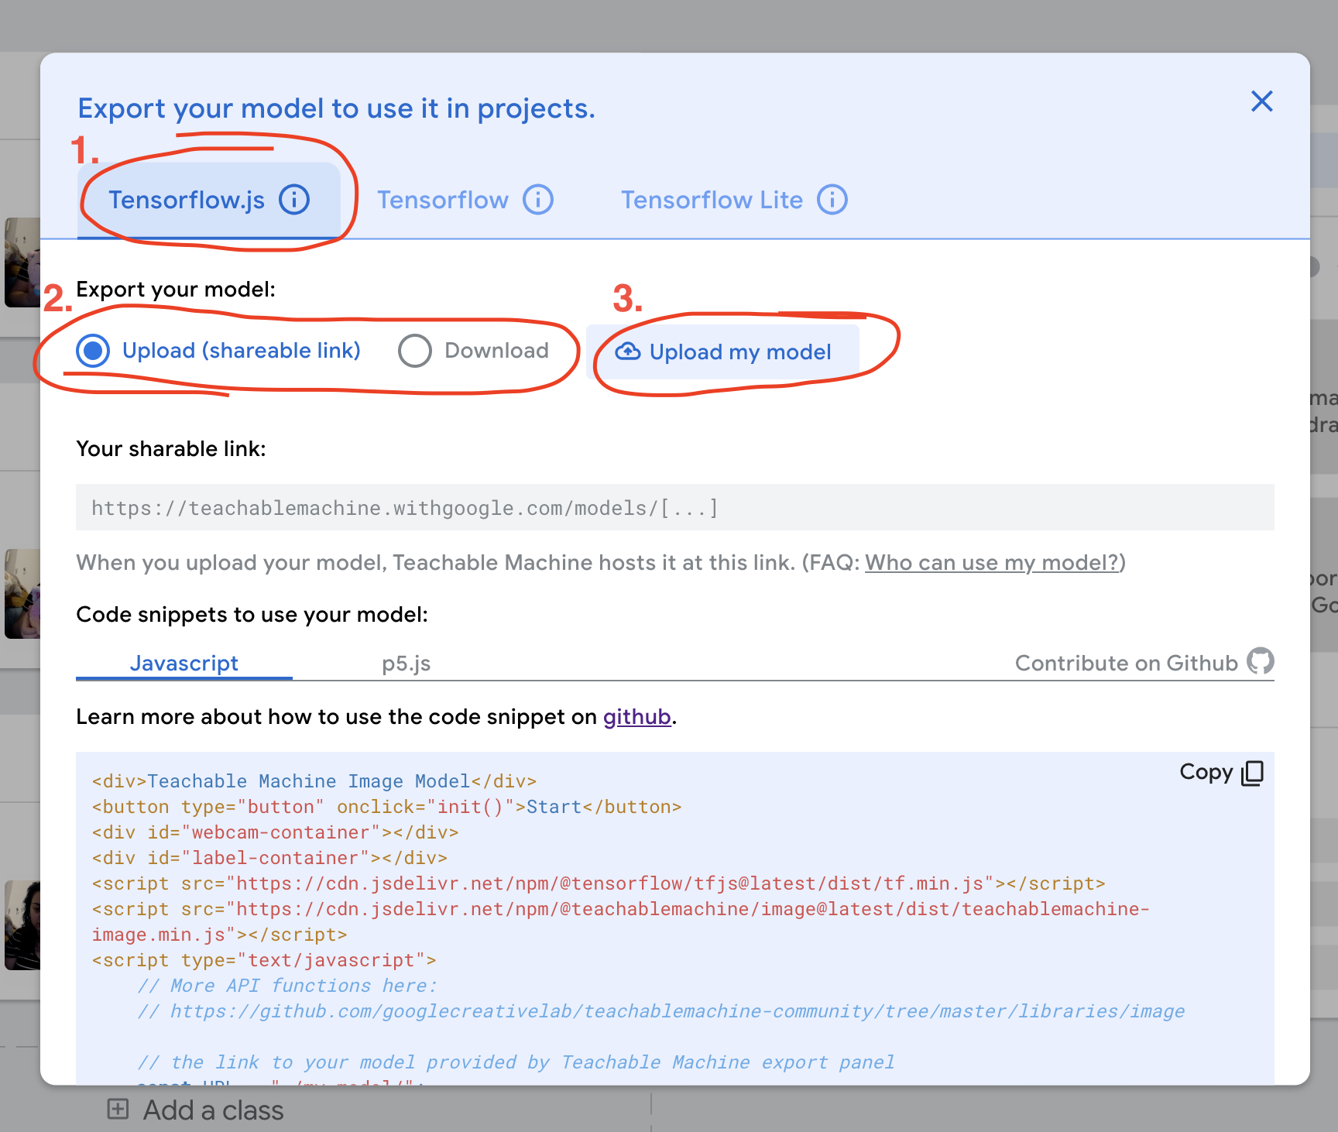
Task: Switch to the Javascript snippet tab
Action: [x=184, y=664]
